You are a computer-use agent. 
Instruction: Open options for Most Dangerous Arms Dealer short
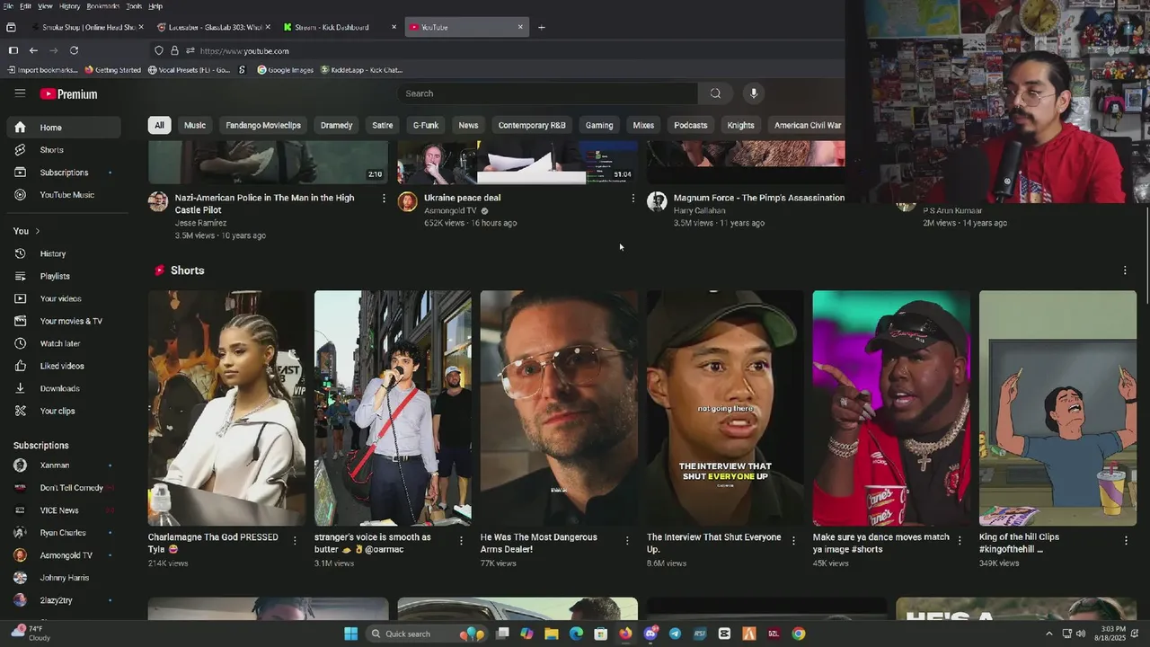(x=627, y=540)
